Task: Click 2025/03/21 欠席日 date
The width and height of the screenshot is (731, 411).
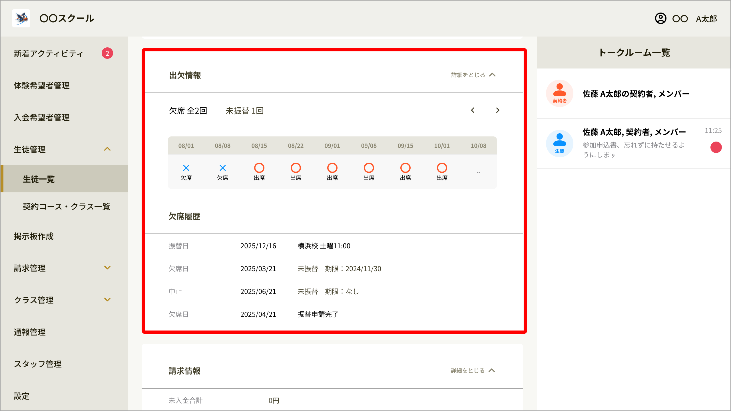Action: click(x=258, y=269)
